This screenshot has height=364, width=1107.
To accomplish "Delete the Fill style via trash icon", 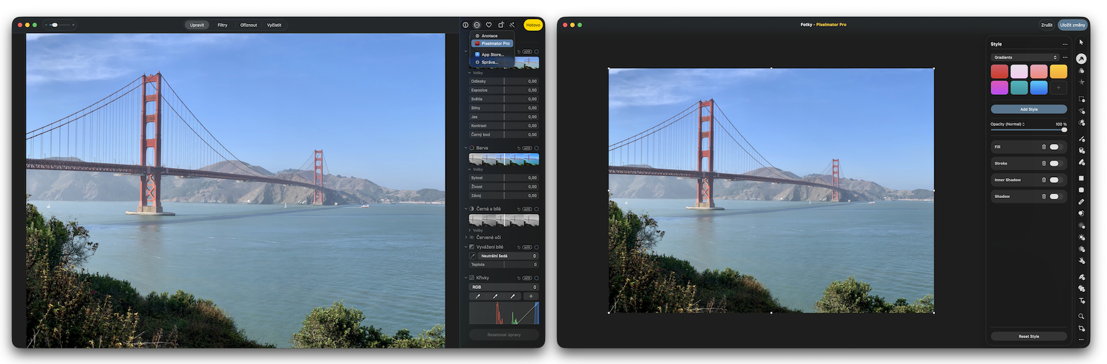I will (1044, 147).
